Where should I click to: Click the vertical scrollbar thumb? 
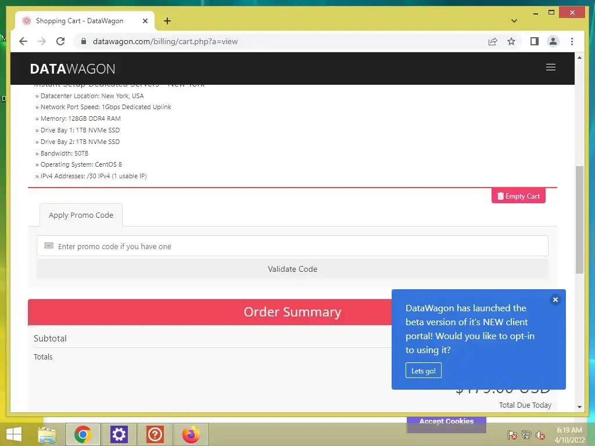[x=579, y=220]
